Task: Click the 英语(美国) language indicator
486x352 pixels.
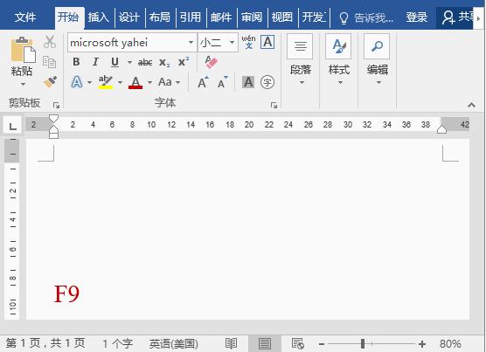Action: (x=174, y=343)
